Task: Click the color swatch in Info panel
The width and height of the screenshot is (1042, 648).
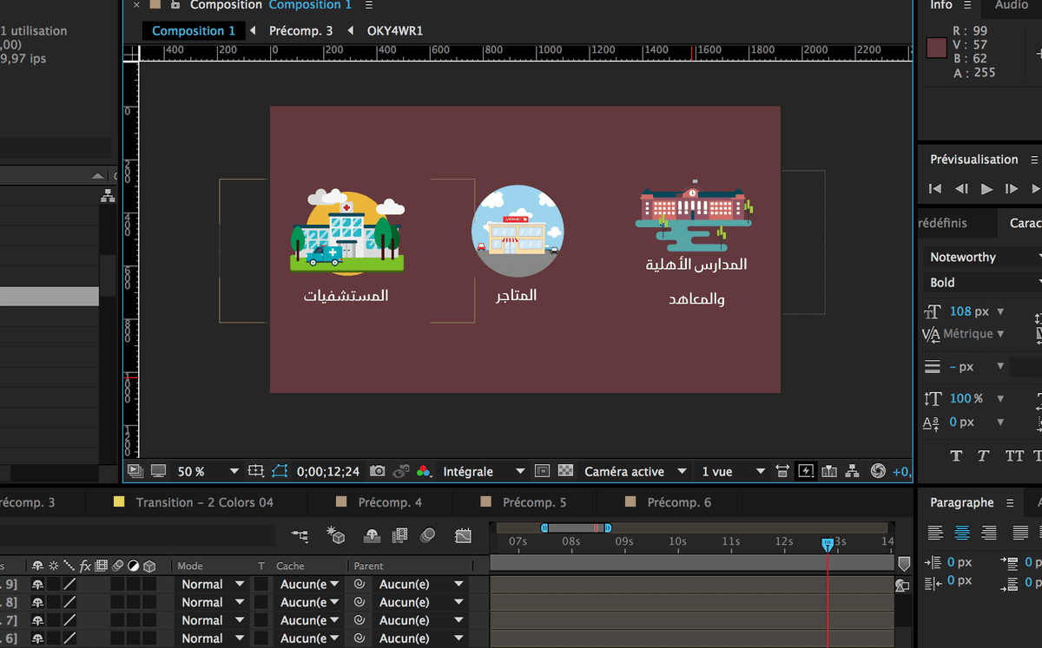Action: [936, 49]
